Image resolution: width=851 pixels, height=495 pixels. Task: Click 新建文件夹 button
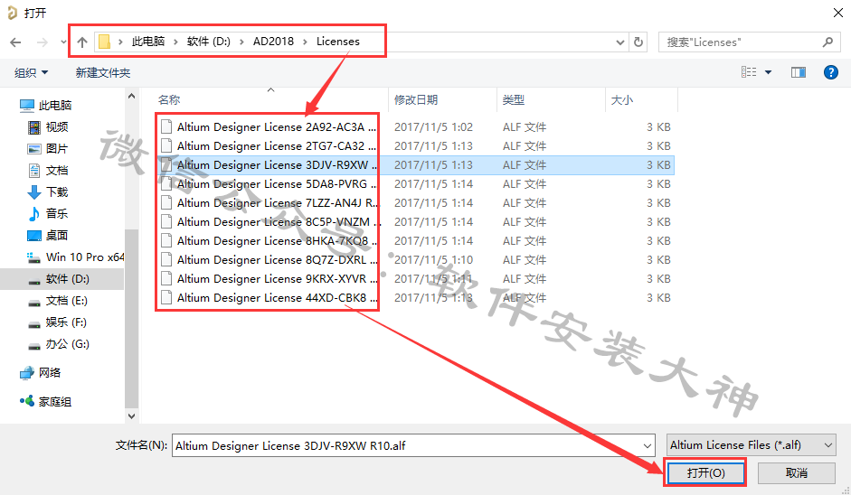click(x=103, y=72)
